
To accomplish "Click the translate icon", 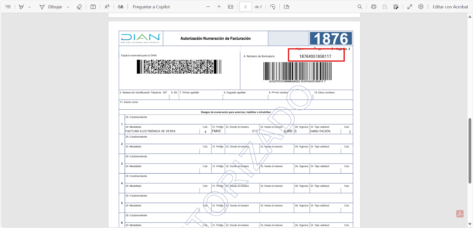I will [x=121, y=7].
